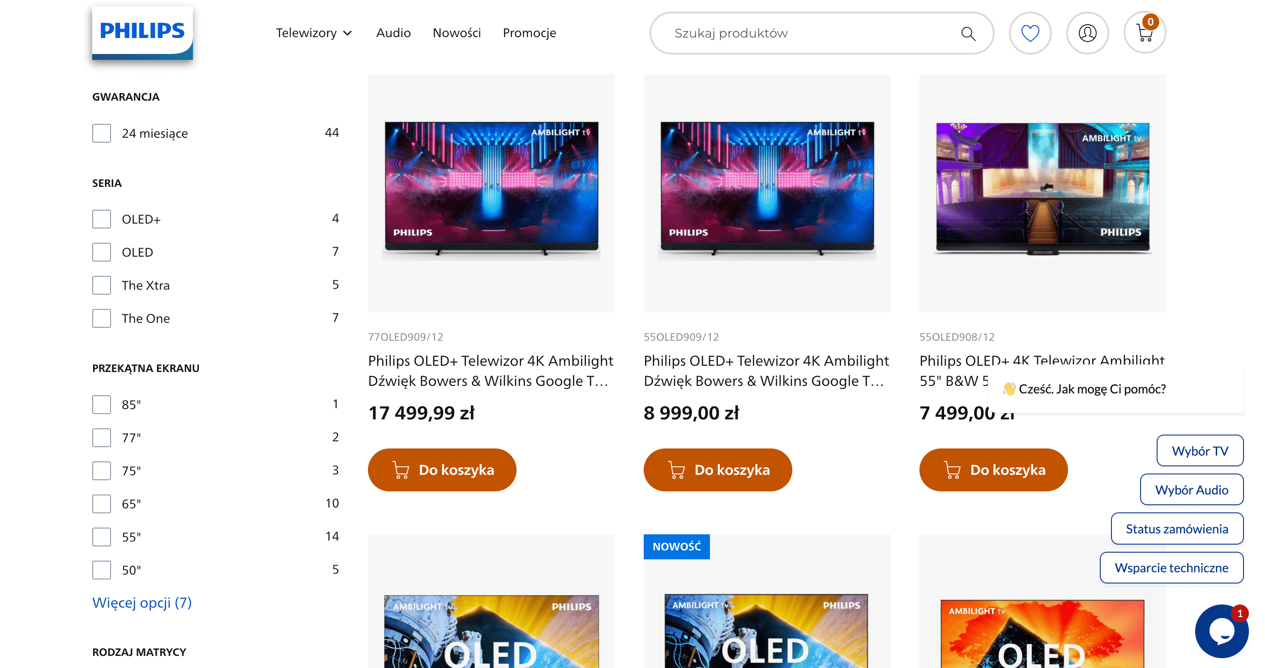
Task: Click the NOWOŚĆ badge on product
Action: tap(676, 546)
